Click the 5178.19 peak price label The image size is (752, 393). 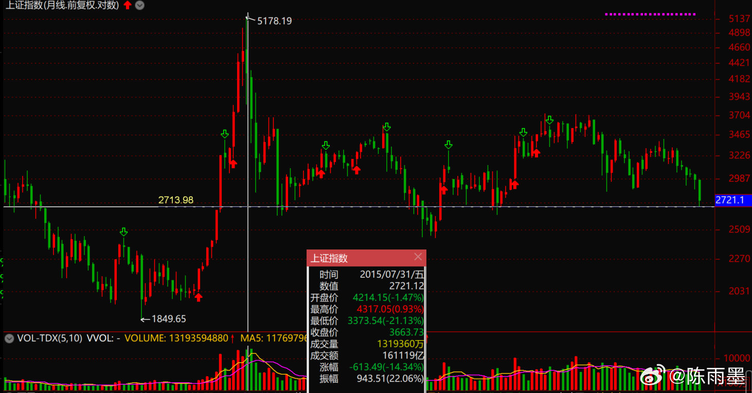(274, 21)
